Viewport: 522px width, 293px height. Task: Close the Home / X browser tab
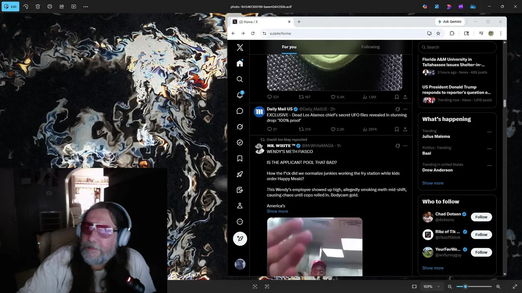pos(290,22)
